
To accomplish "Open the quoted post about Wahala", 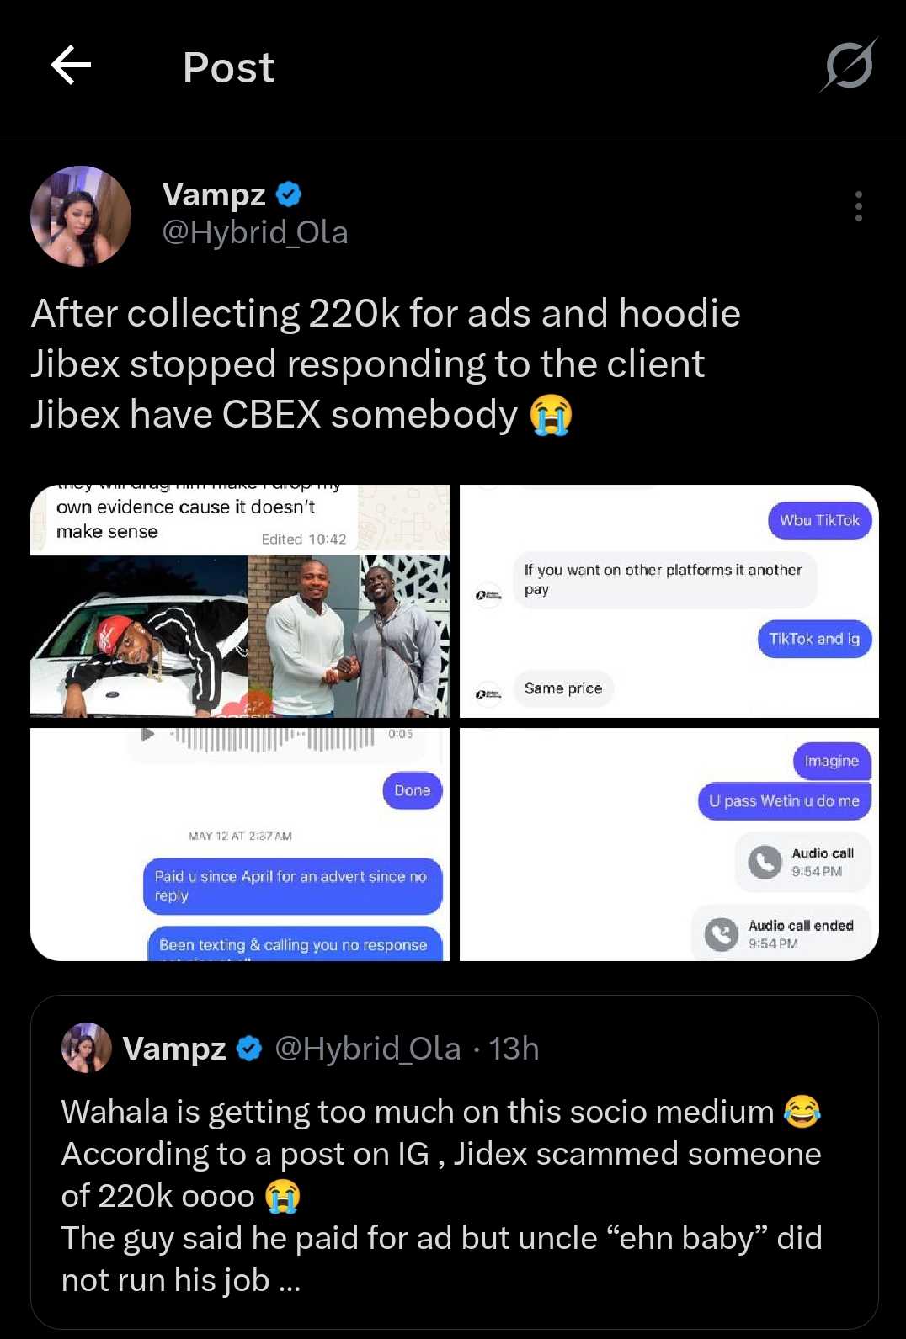I will (x=454, y=1195).
